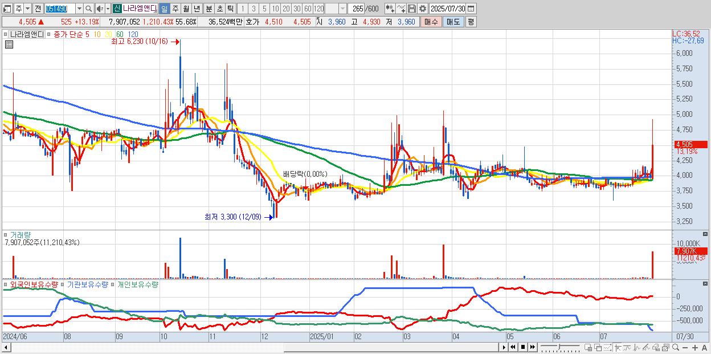Click the minus zoom-out icon
The height and width of the screenshot is (354, 711).
click(685, 348)
